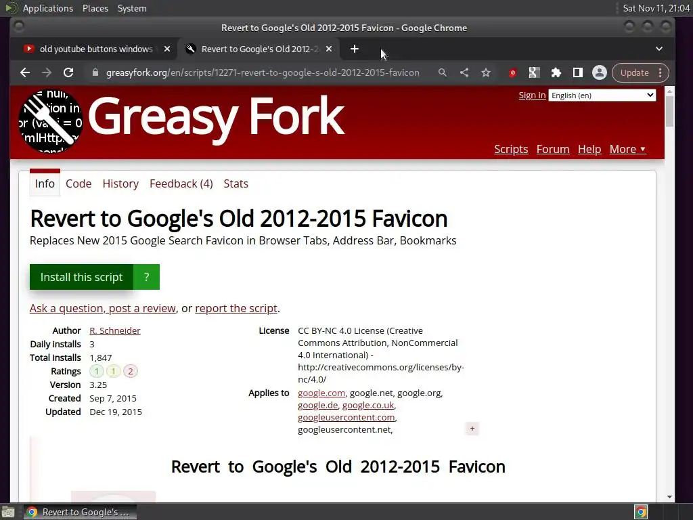Click Ask a question, post a review link

tap(103, 308)
